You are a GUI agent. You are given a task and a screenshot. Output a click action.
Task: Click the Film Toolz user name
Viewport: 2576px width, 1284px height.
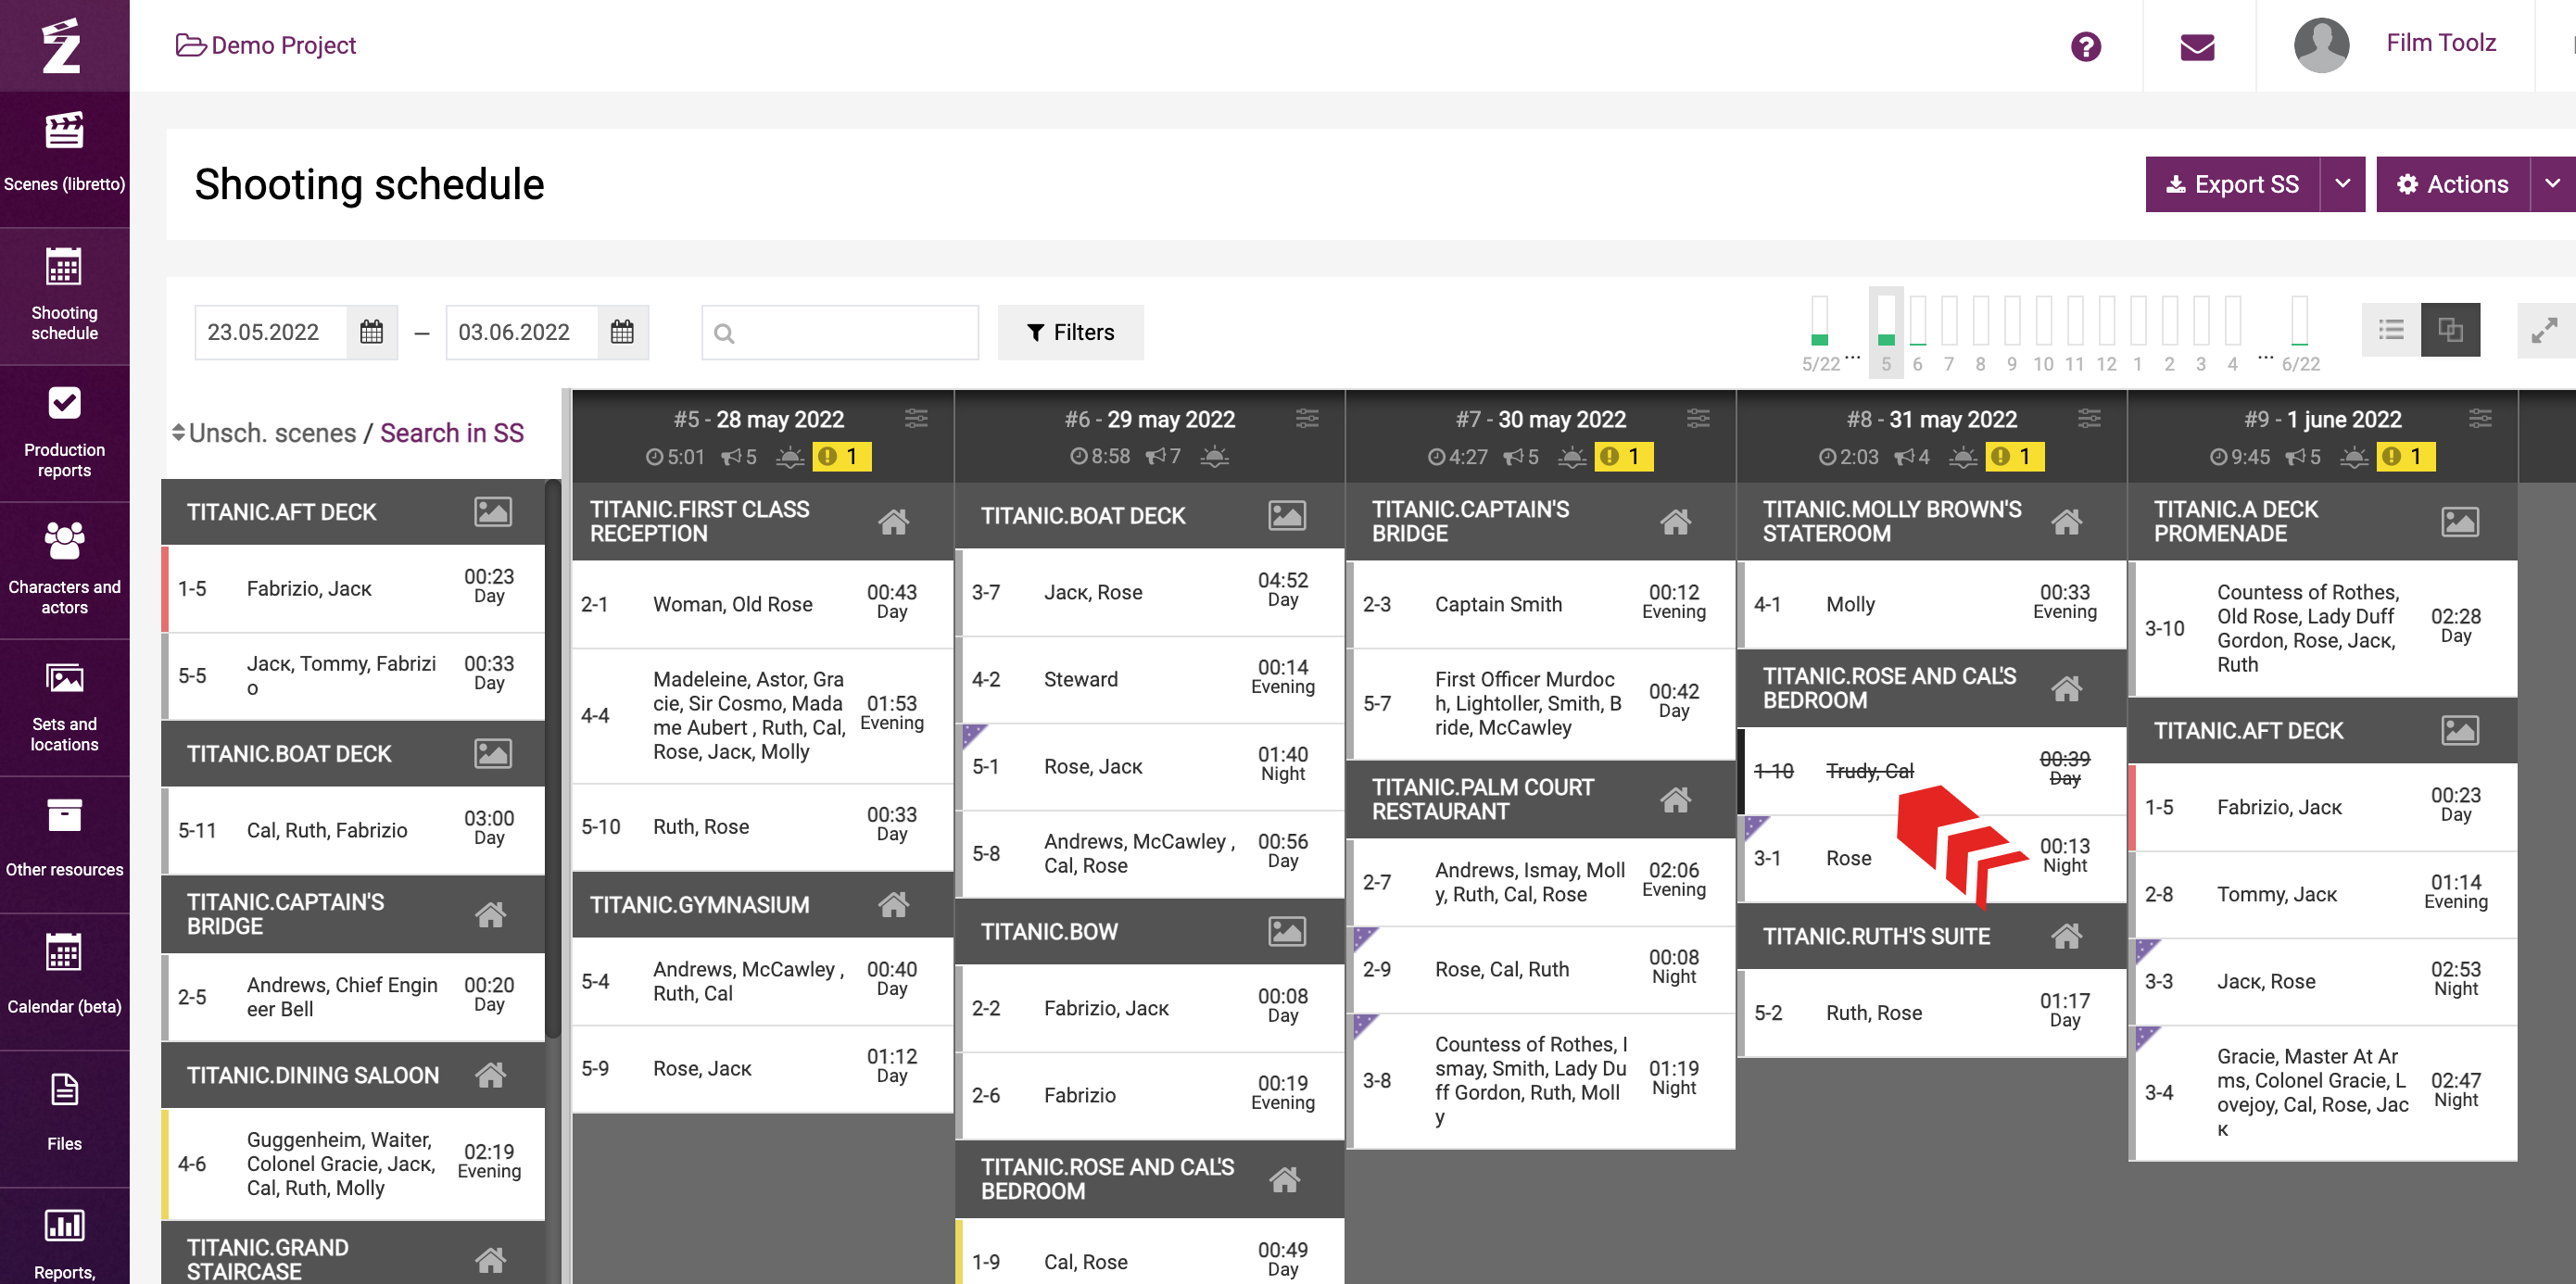point(2441,43)
